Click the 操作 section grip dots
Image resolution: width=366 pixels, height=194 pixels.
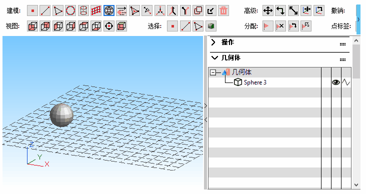[342, 44]
